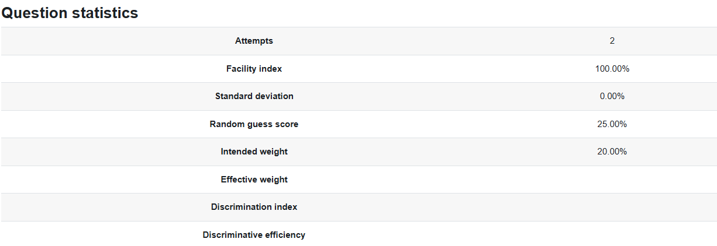The height and width of the screenshot is (246, 717).
Task: Click the empty Discrimination index value cell
Action: tap(612, 207)
